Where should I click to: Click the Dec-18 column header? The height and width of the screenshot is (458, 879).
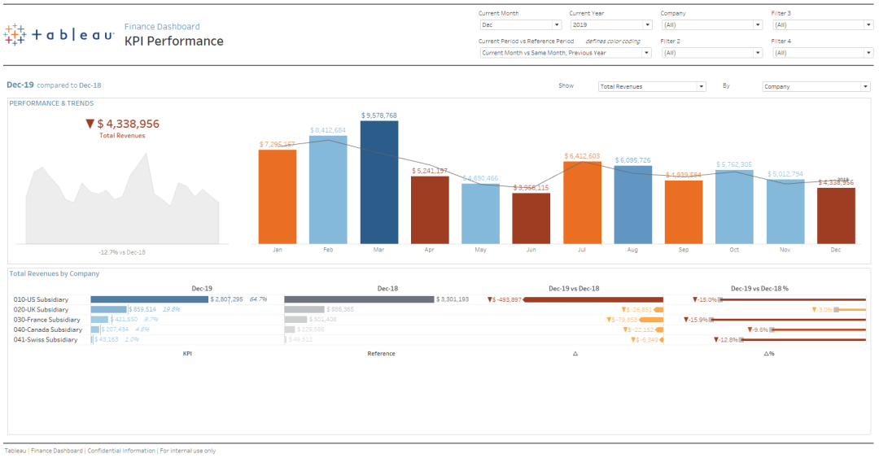point(387,289)
